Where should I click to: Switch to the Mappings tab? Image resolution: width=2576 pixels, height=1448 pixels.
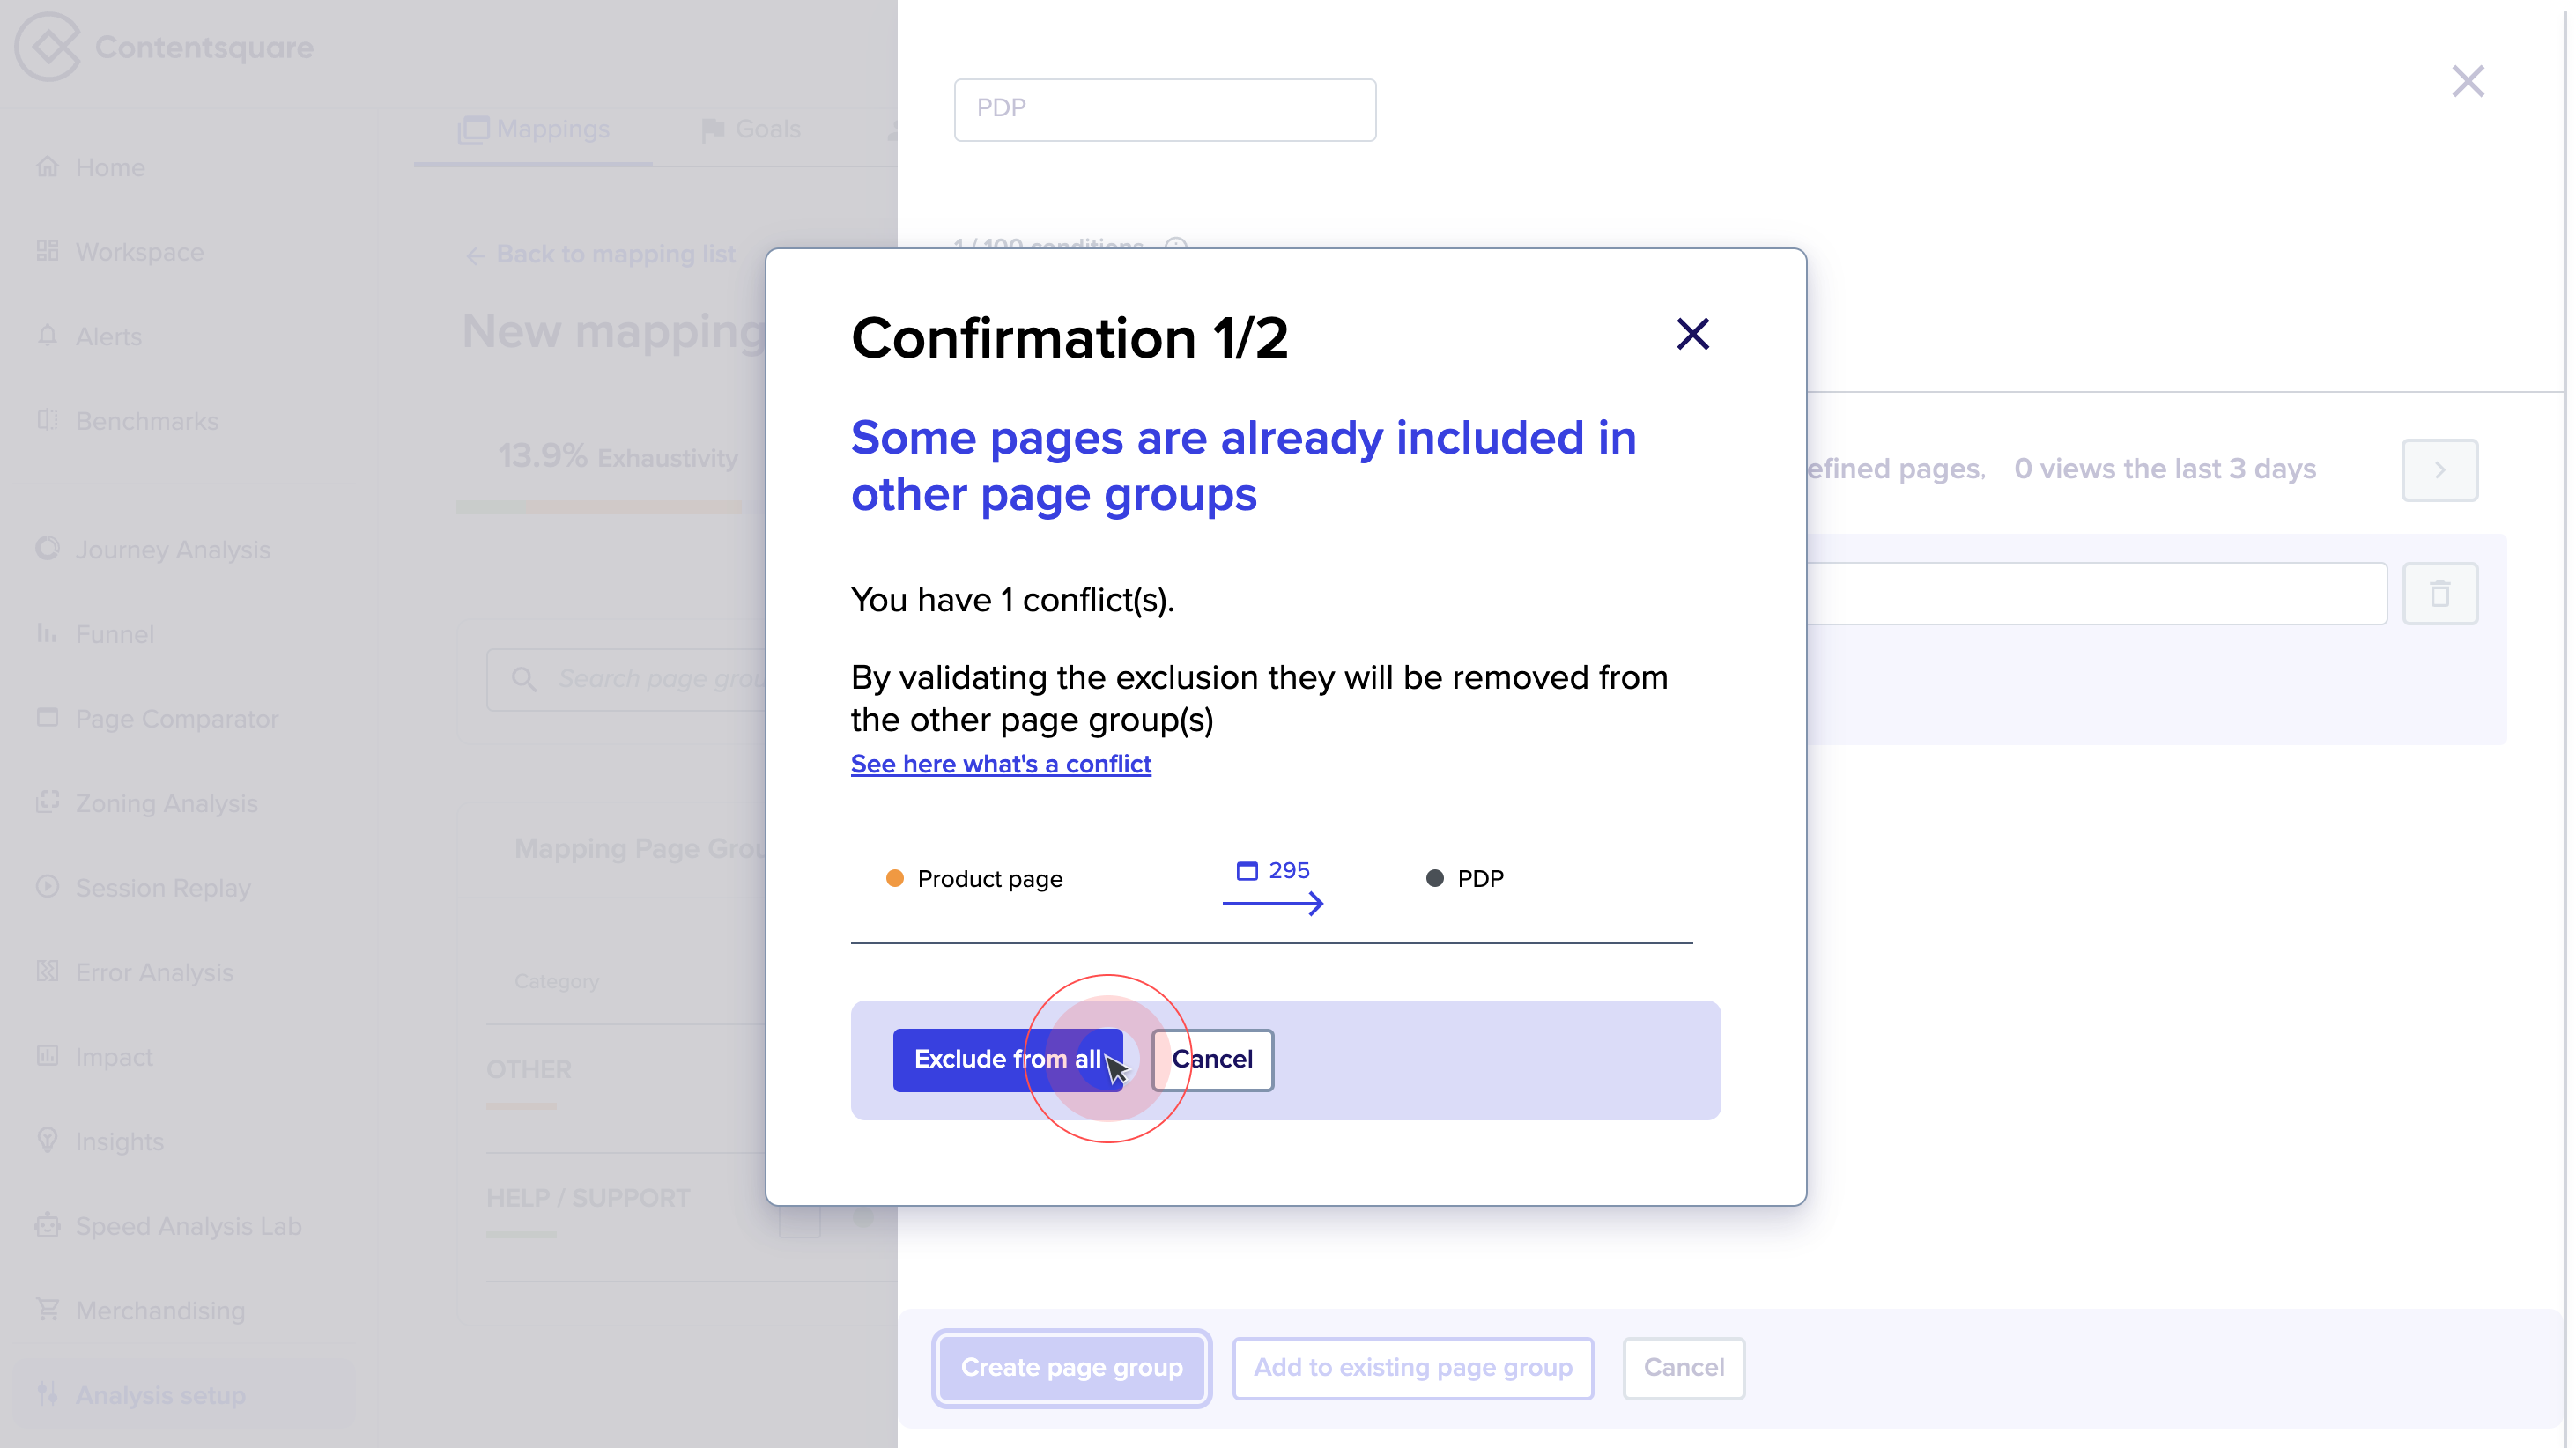pyautogui.click(x=533, y=128)
